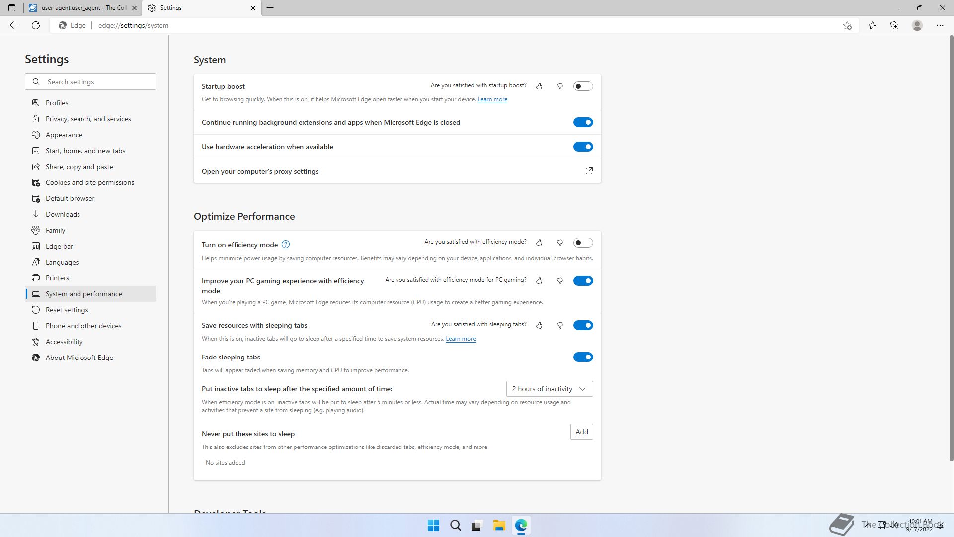The width and height of the screenshot is (954, 537).
Task: Go to Privacy, search, and services
Action: pos(90,119)
